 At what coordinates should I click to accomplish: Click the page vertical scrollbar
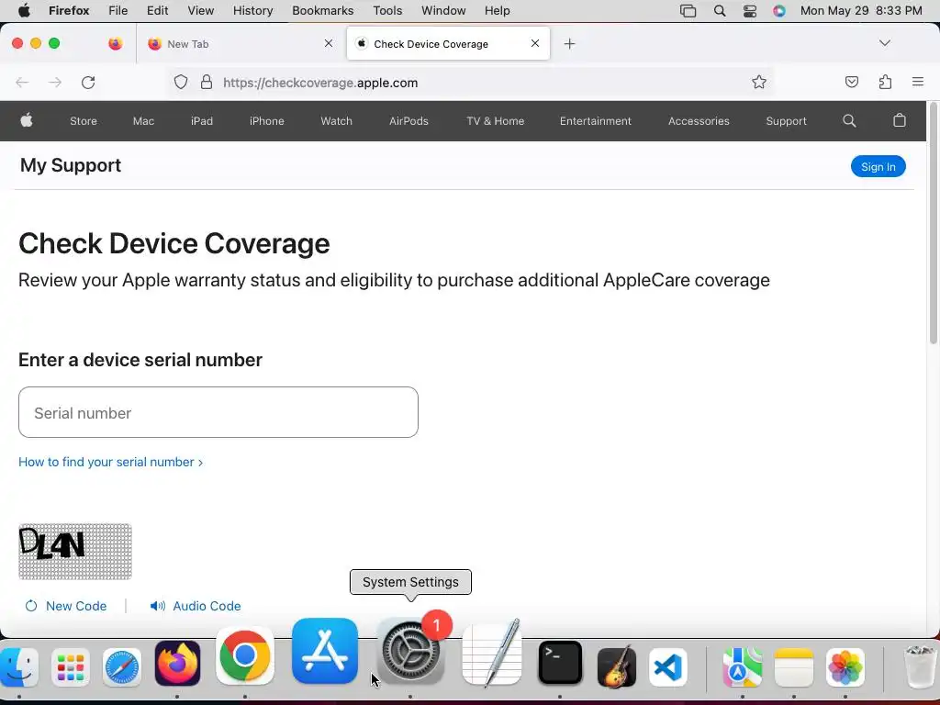click(933, 223)
